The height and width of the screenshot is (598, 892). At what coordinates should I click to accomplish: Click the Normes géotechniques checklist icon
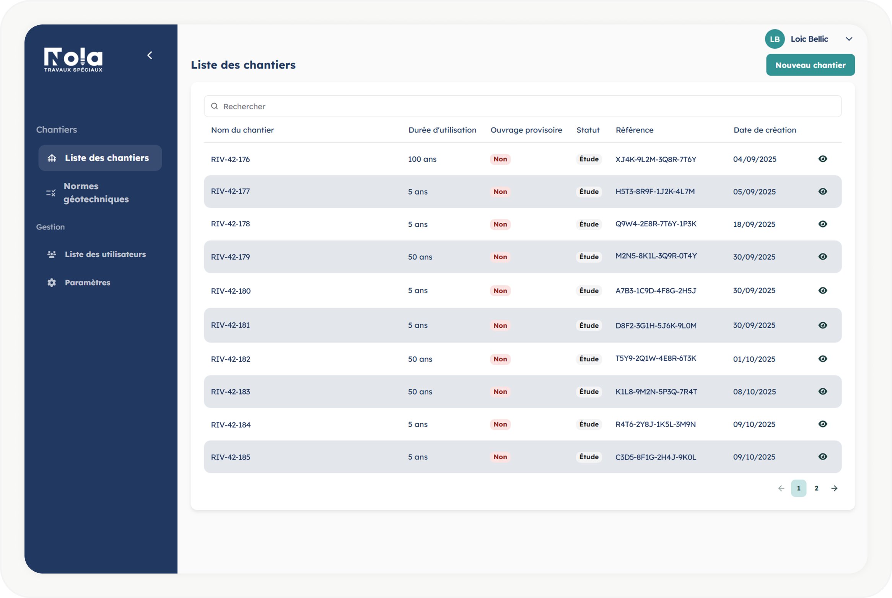coord(51,193)
